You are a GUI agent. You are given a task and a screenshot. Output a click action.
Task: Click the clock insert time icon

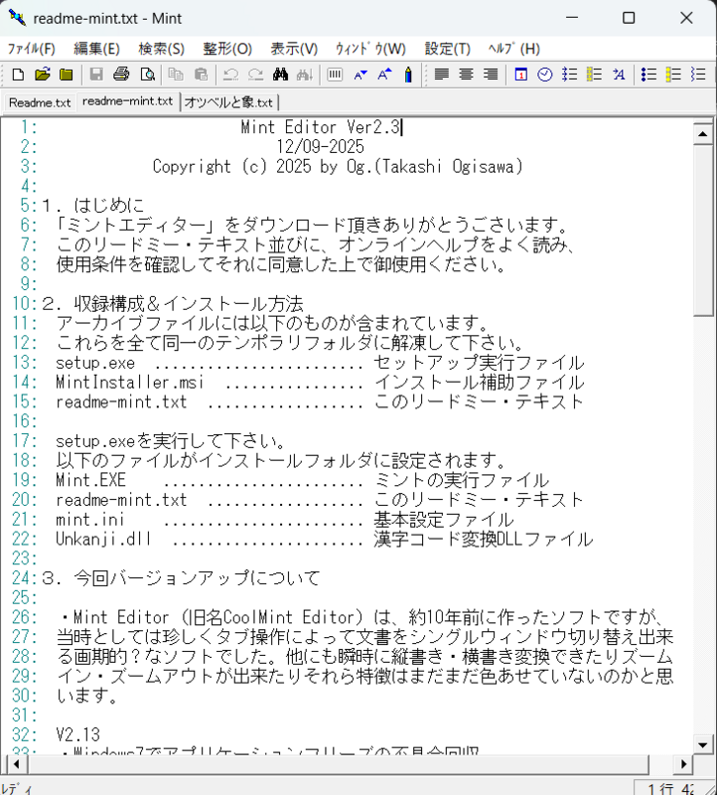(545, 75)
